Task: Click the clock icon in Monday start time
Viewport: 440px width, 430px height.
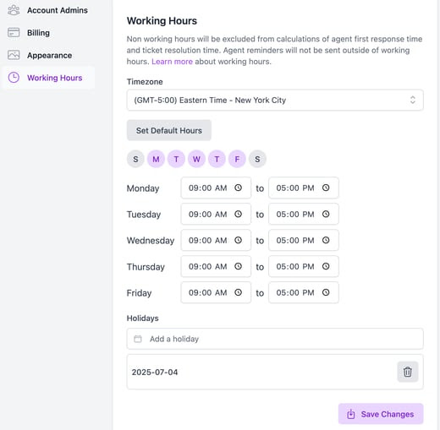Action: [x=238, y=188]
